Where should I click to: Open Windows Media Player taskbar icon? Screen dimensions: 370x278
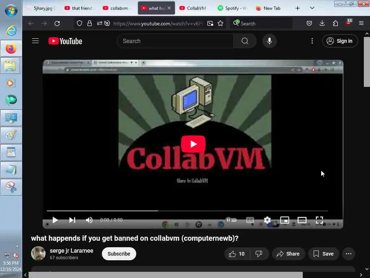[11, 83]
